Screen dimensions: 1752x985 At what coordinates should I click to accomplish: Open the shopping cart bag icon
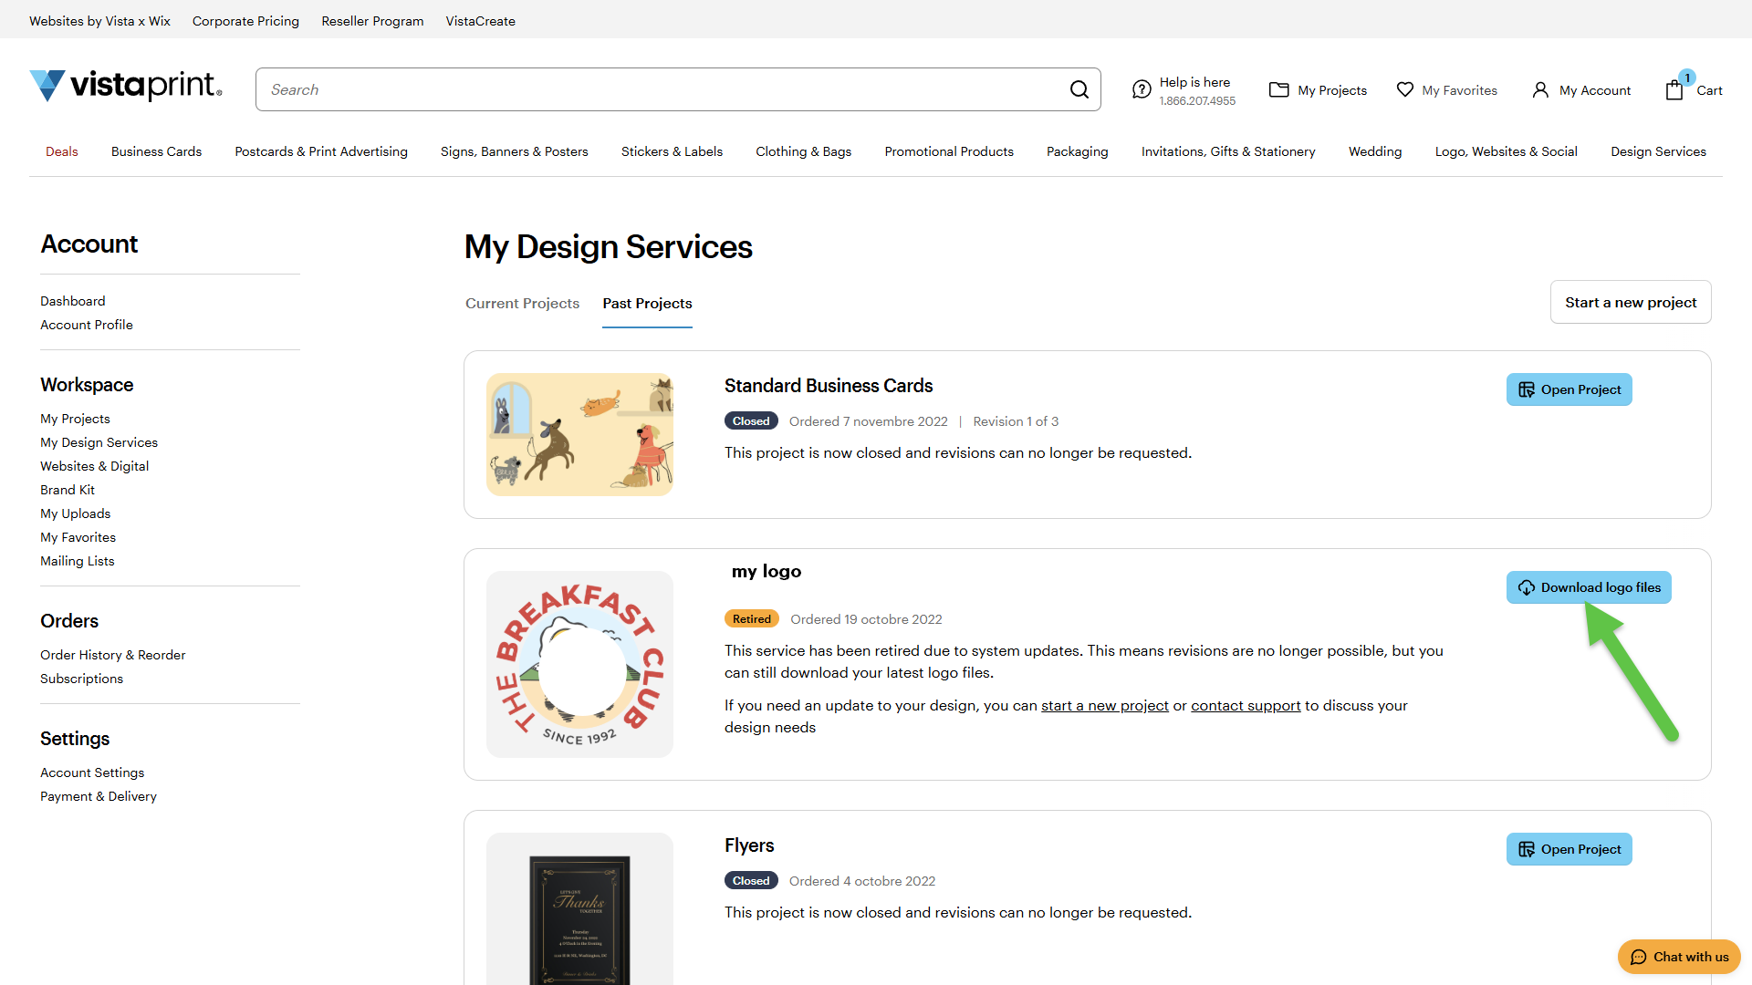pyautogui.click(x=1674, y=89)
